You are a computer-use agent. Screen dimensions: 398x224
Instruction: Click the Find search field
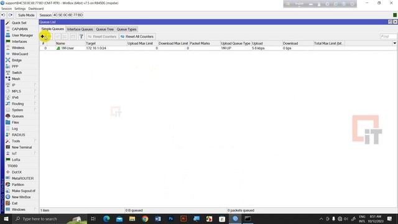pos(388,37)
